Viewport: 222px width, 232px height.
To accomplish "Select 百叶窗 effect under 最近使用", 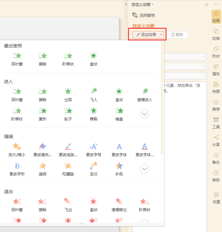I will [17, 59].
